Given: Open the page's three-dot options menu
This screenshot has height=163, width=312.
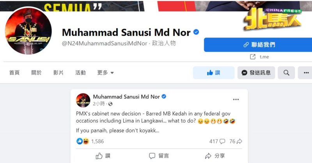Looking at the screenshot, I should click(306, 73).
